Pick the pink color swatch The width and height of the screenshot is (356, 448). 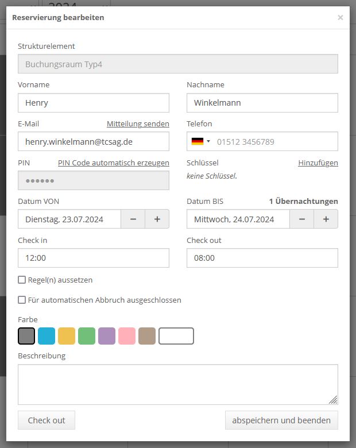(x=127, y=336)
